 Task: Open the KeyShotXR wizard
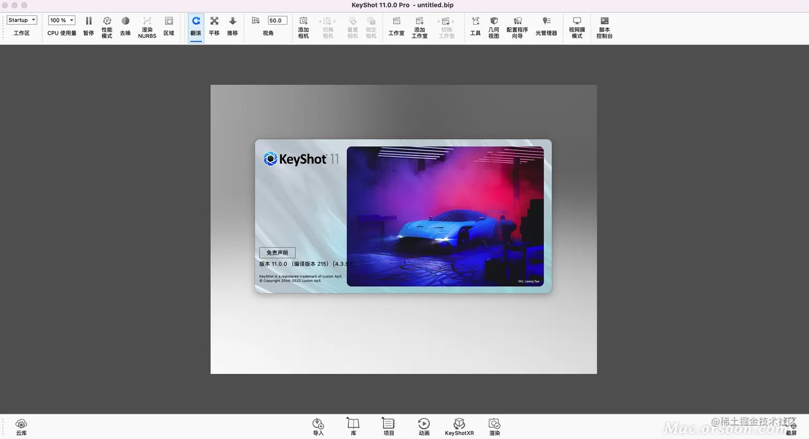click(459, 427)
